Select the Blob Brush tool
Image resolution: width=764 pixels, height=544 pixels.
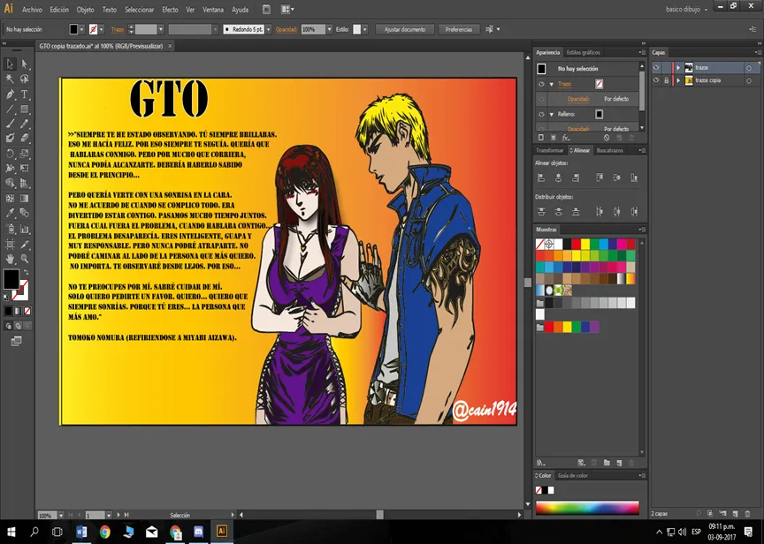point(10,138)
